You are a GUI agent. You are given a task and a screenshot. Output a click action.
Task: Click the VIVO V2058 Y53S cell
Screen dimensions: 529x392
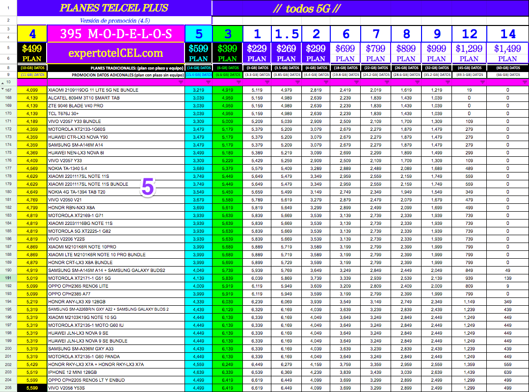tap(116, 388)
